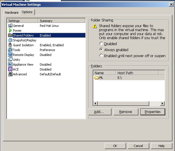The height and width of the screenshot is (151, 175).
Task: Click the Snapshot/Replay clock icon
Action: coord(10,40)
